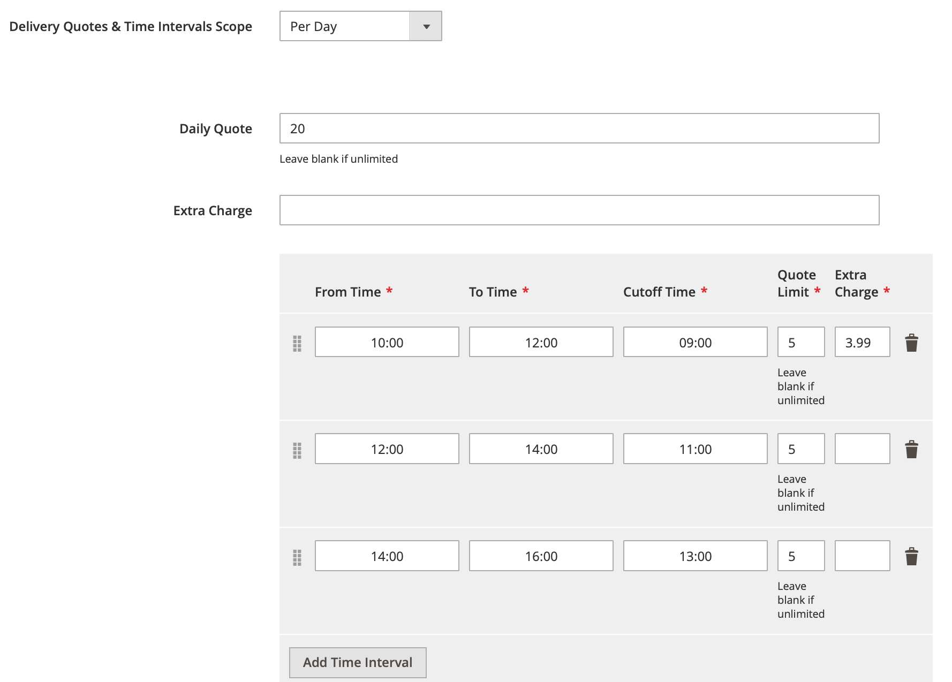Delete the 14:00 to 16:00 time interval
Image resolution: width=952 pixels, height=682 pixels.
click(911, 556)
